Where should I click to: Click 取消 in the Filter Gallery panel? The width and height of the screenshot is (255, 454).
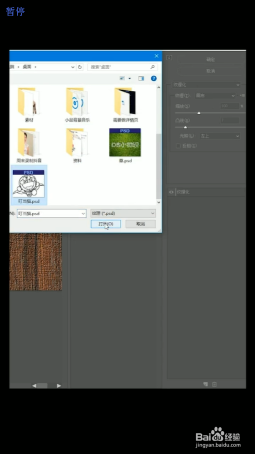tap(210, 71)
